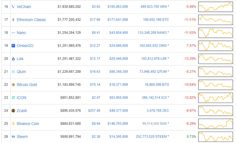The height and width of the screenshot is (143, 236).
Task: Open the Binance Coin name link
Action: (28, 124)
